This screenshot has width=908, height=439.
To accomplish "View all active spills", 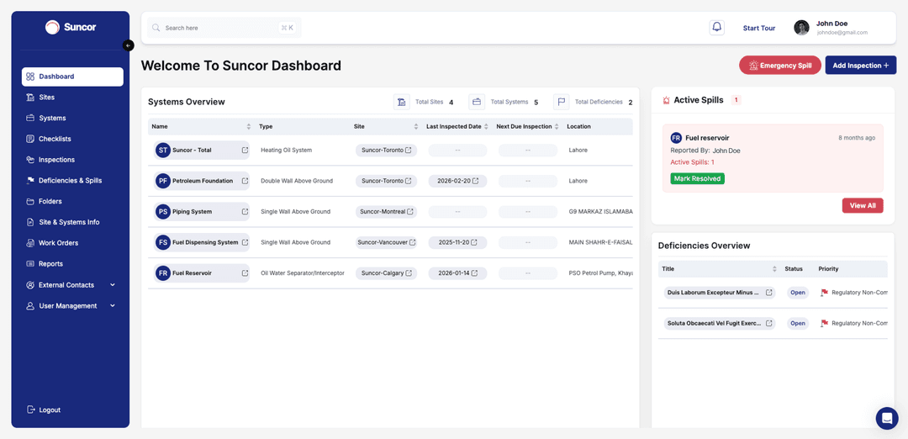I will pos(863,205).
